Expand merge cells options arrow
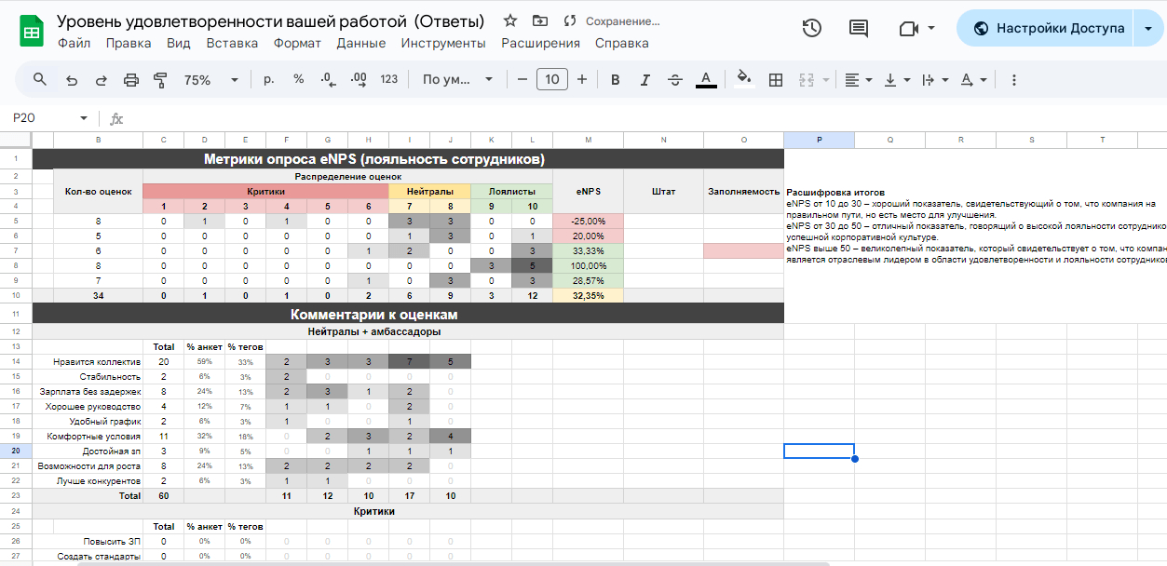Screen dimensions: 1167x566 pyautogui.click(x=825, y=80)
